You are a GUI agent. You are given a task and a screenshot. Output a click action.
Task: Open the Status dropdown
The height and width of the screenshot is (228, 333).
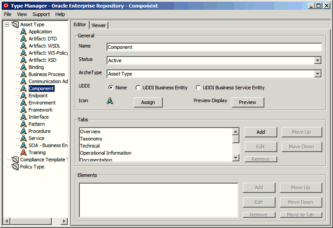pos(317,60)
